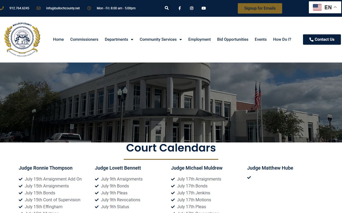The image size is (342, 213).
Task: Open the search magnifier icon
Action: 167,8
